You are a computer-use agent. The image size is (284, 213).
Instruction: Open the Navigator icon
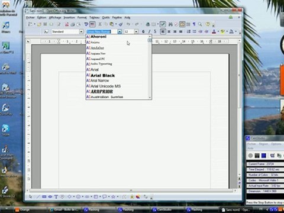pos(176,24)
